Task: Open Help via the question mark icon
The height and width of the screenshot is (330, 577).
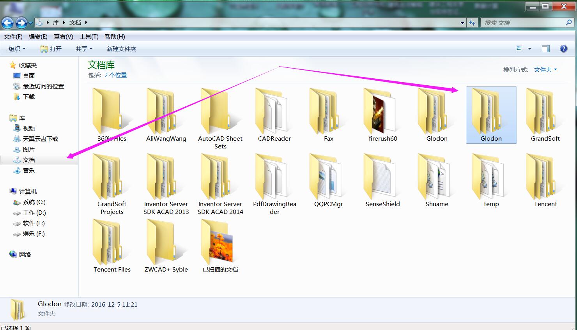Action: (563, 49)
